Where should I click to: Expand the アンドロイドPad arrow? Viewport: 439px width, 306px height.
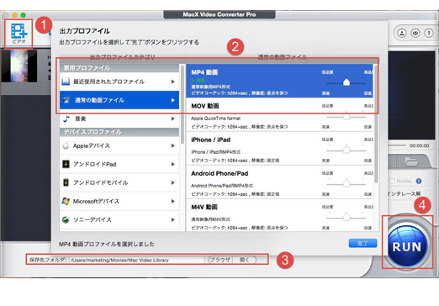click(173, 164)
